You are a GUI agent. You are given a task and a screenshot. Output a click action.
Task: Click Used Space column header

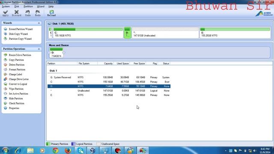pyautogui.click(x=122, y=64)
